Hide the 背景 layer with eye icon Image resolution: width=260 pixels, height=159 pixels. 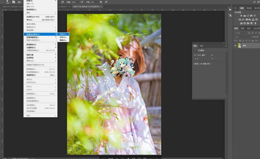click(x=235, y=46)
